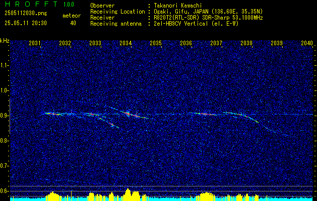Click the gray vertical bar beside 0.9 kHz
317x201 pixels.
(x=10, y=116)
